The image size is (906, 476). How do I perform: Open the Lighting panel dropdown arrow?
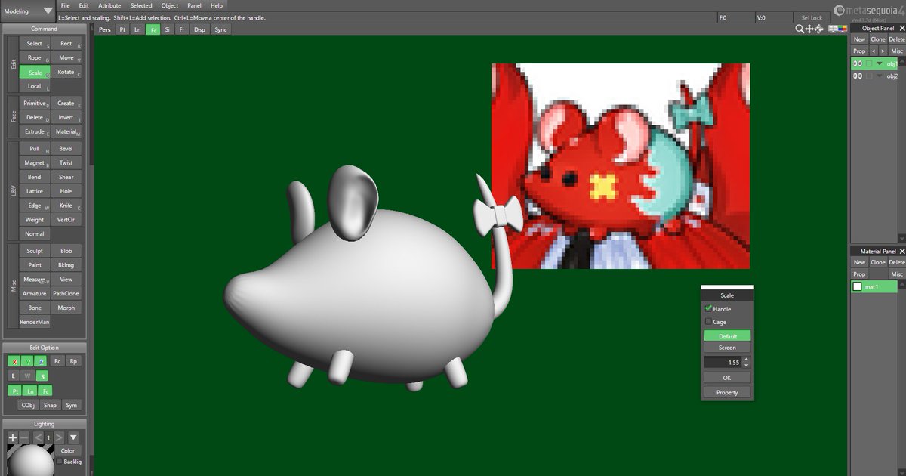click(x=73, y=437)
